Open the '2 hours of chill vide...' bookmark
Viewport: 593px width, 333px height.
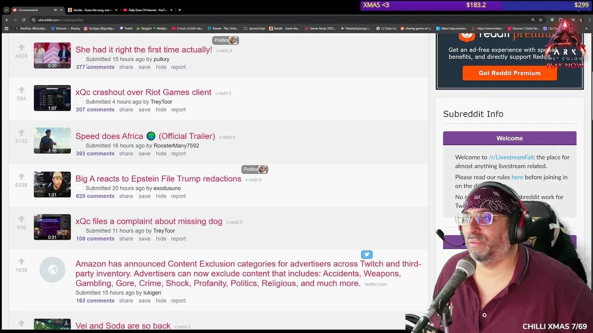coord(188,28)
